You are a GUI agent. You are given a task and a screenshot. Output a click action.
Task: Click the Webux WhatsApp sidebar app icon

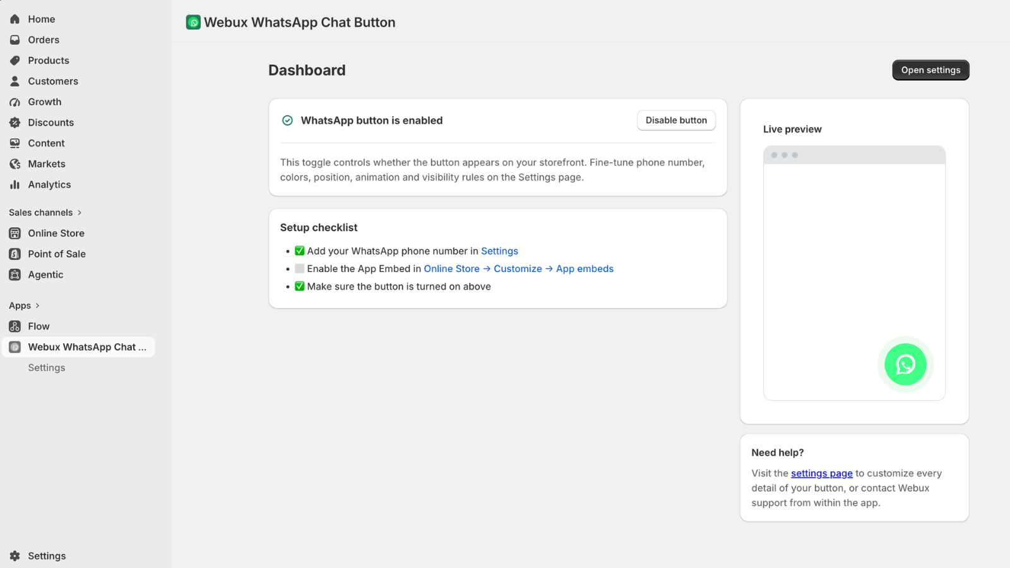pos(15,347)
